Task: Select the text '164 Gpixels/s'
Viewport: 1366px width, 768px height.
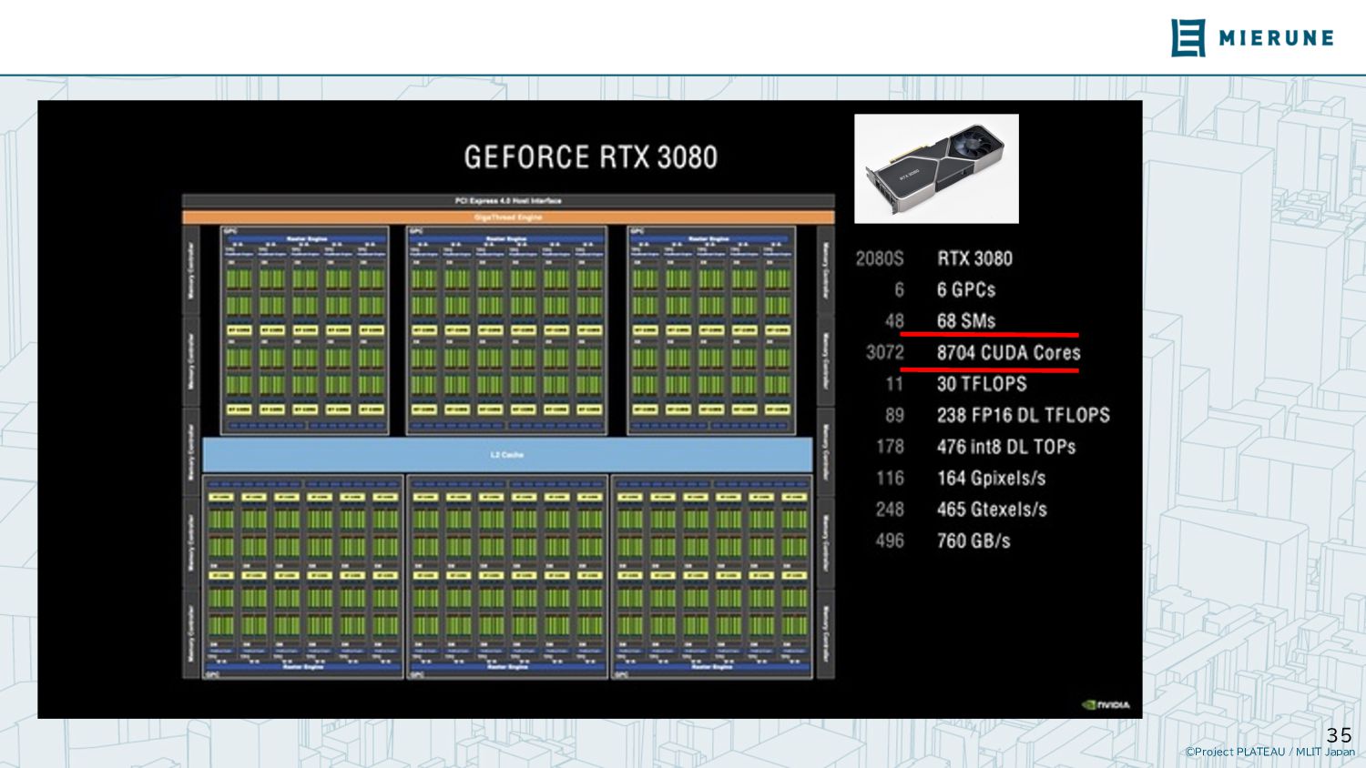Action: (992, 479)
